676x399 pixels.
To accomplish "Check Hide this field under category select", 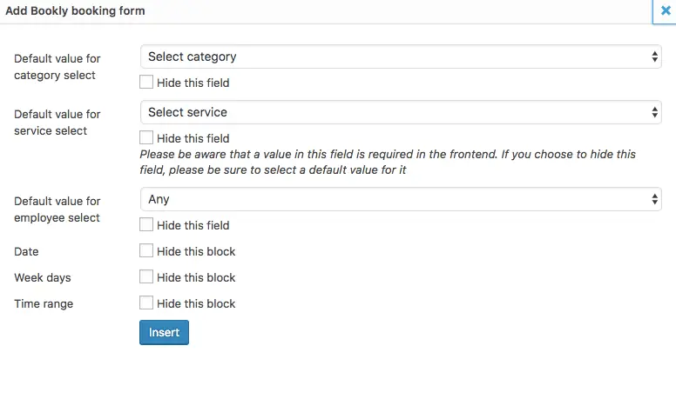I will point(146,82).
